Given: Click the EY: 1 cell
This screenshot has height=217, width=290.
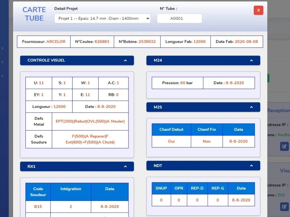Looking at the screenshot, I should pos(39,95).
